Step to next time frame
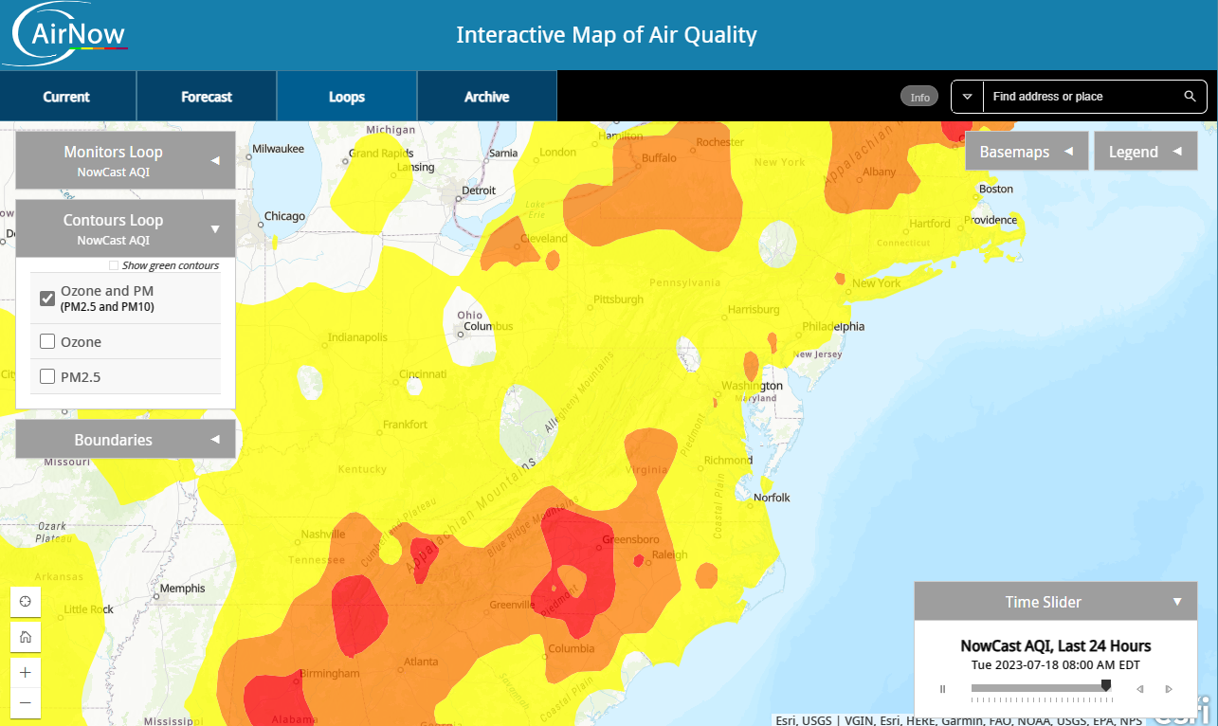1218x726 pixels. pos(1169,689)
